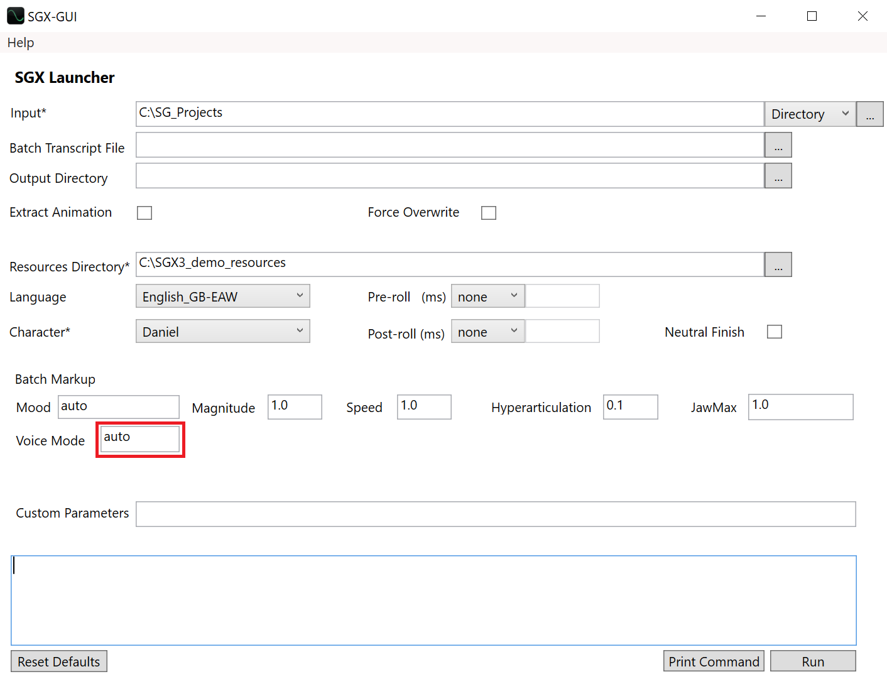Focus the Custom Parameters text field
This screenshot has height=679, width=887.
click(x=495, y=514)
